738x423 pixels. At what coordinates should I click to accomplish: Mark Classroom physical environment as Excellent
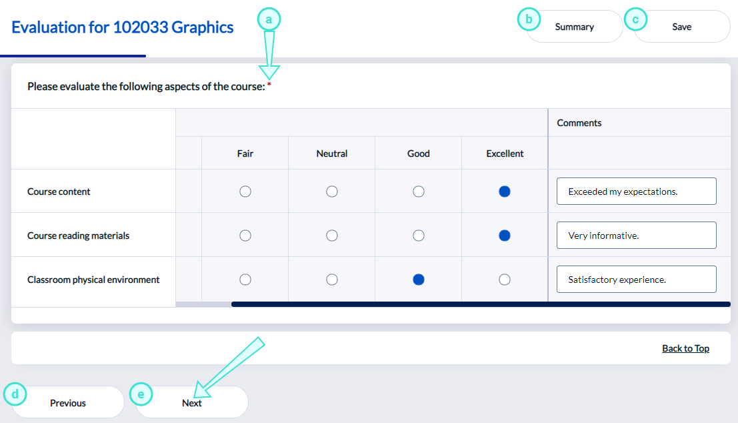[x=505, y=280]
